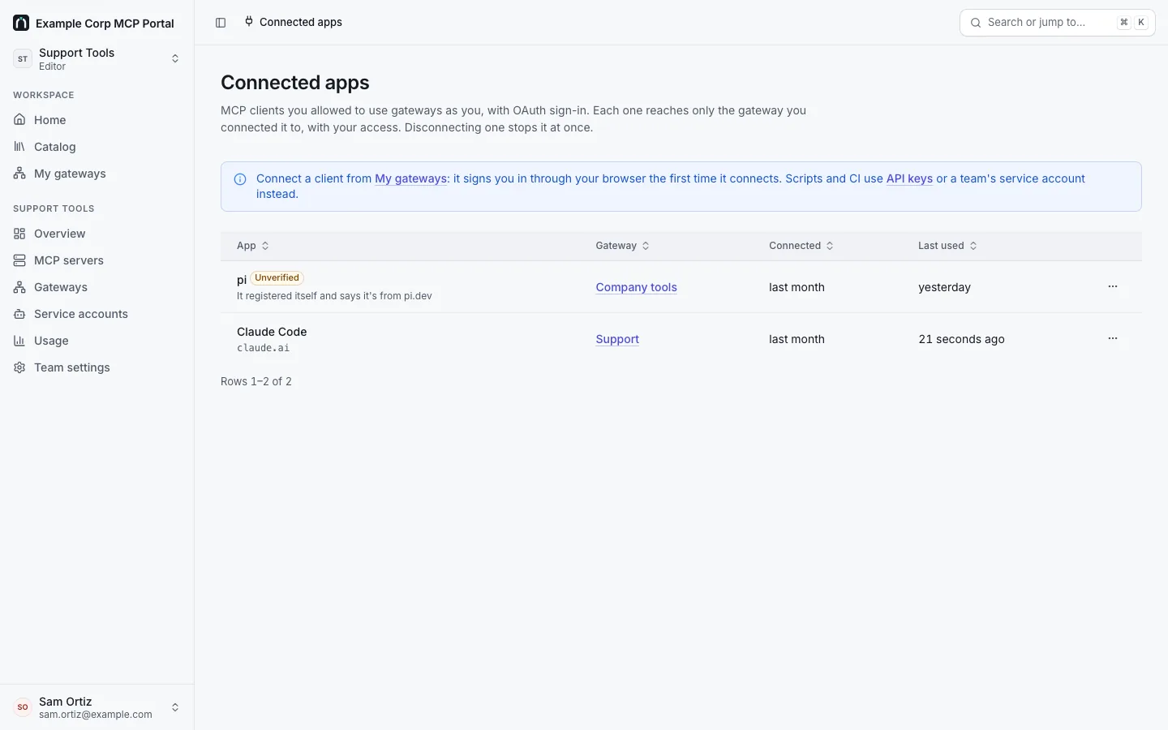
Task: Follow the My gateways link in banner
Action: tap(410, 178)
